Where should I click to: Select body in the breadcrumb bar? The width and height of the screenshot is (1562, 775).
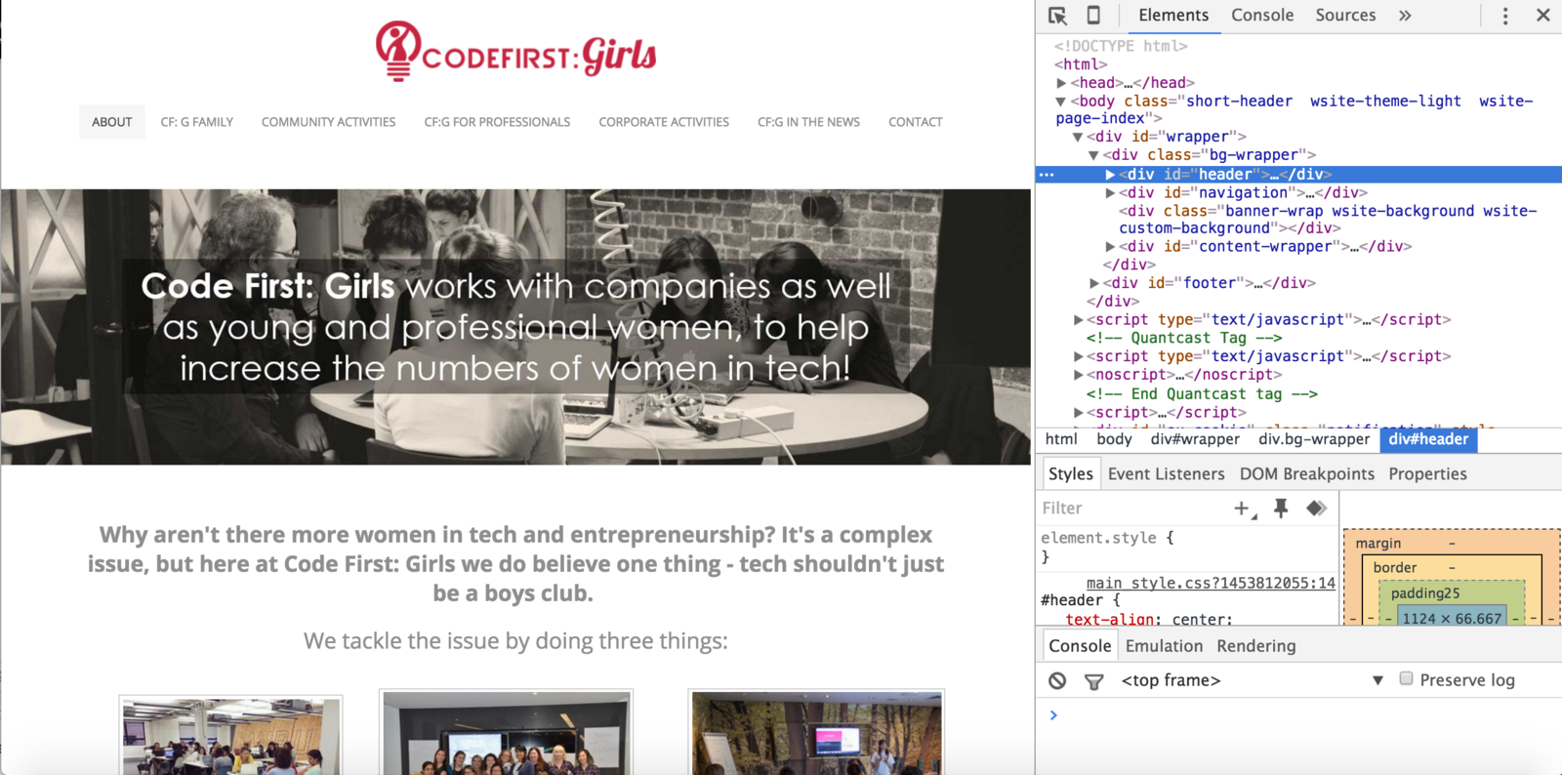click(1114, 439)
